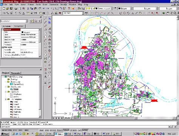Click the red question mark Help icon
The height and width of the screenshot is (136, 179).
[69, 8]
